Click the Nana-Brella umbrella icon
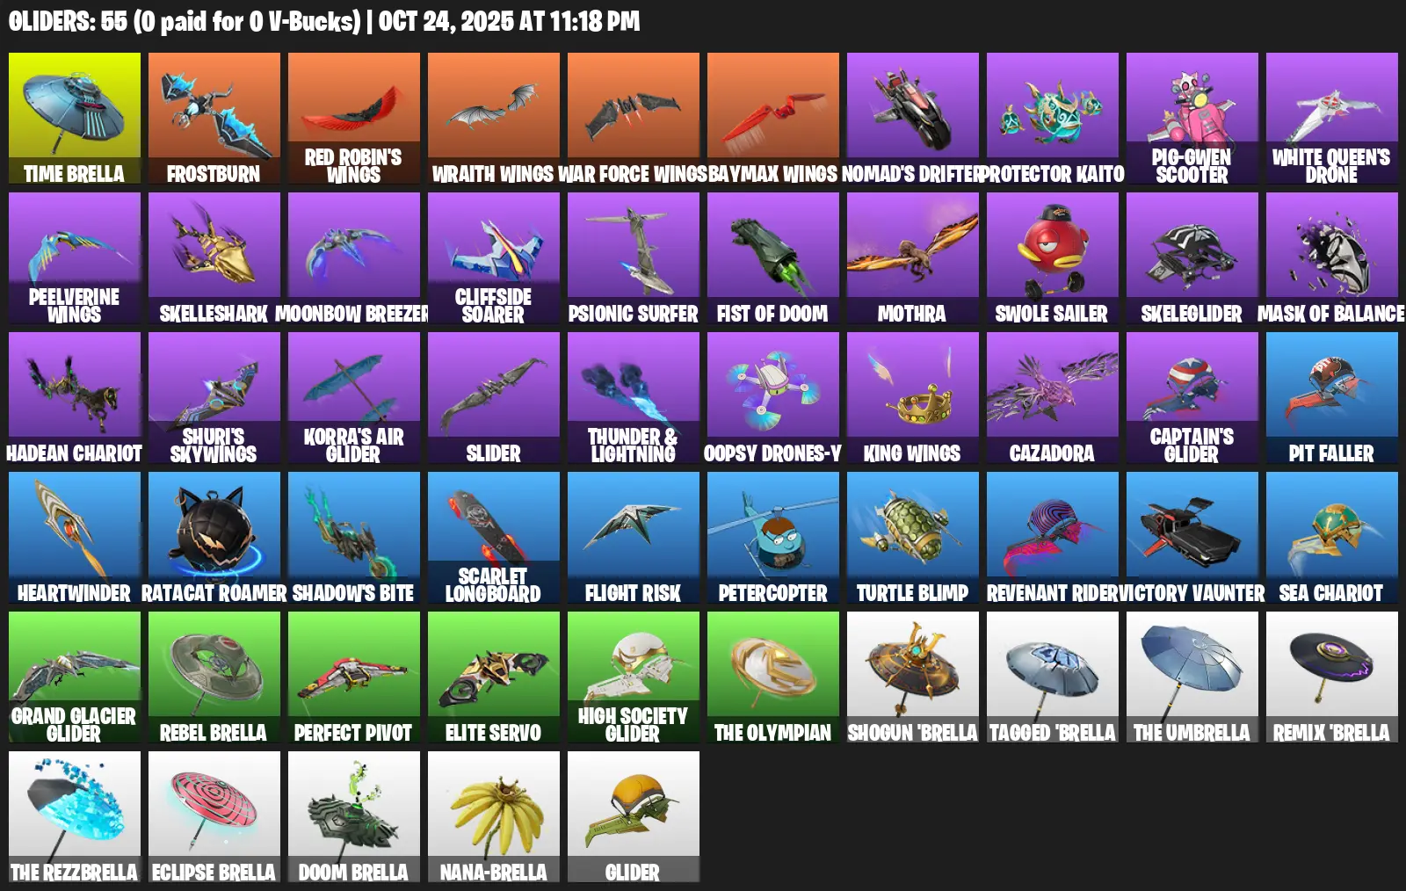 494,816
